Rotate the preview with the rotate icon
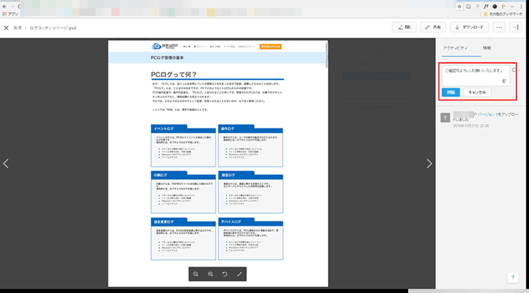This screenshot has width=529, height=293. pyautogui.click(x=224, y=274)
